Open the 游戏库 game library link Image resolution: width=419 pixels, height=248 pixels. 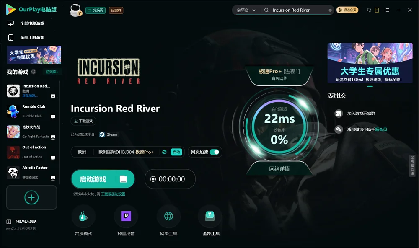point(52,72)
